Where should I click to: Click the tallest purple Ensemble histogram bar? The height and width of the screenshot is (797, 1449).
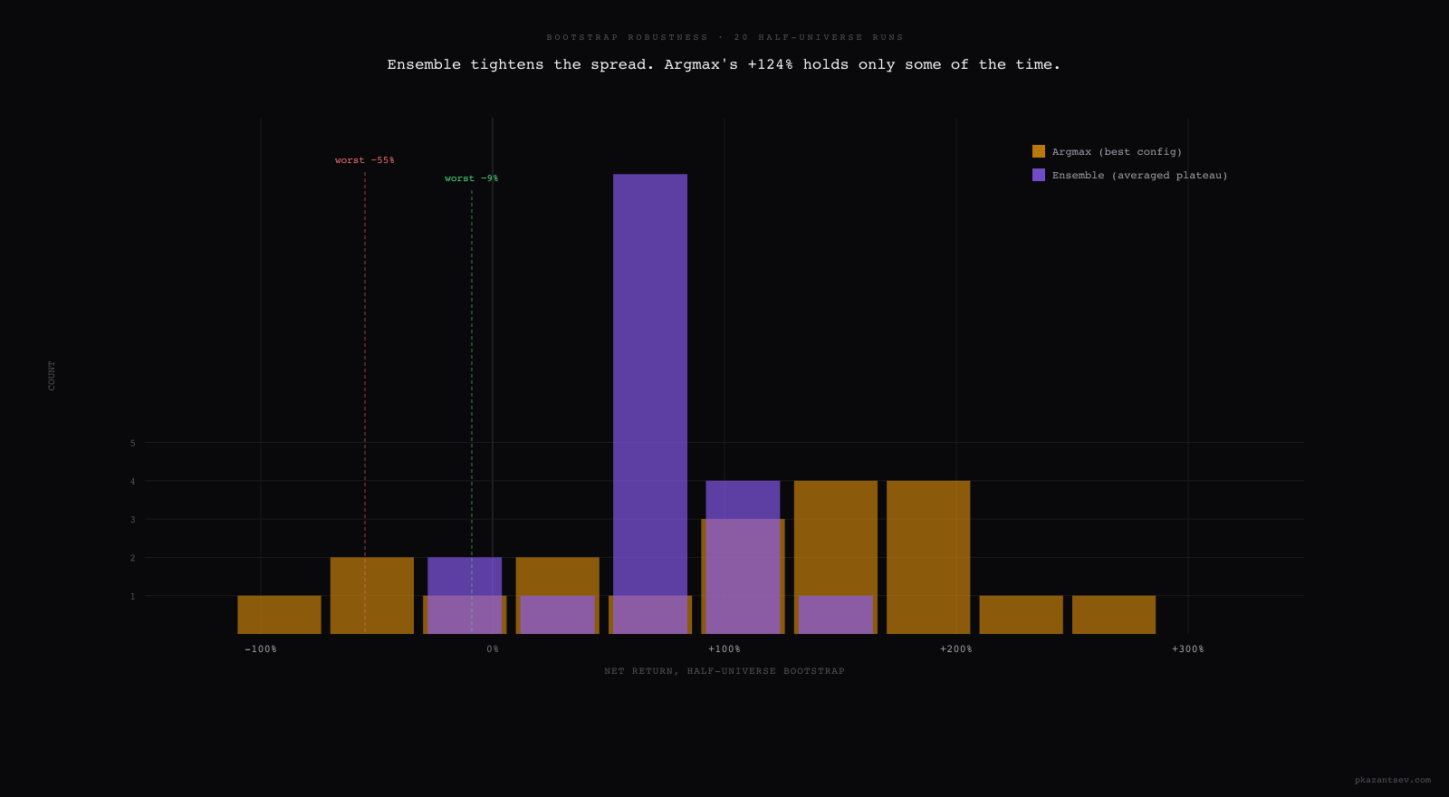650,404
